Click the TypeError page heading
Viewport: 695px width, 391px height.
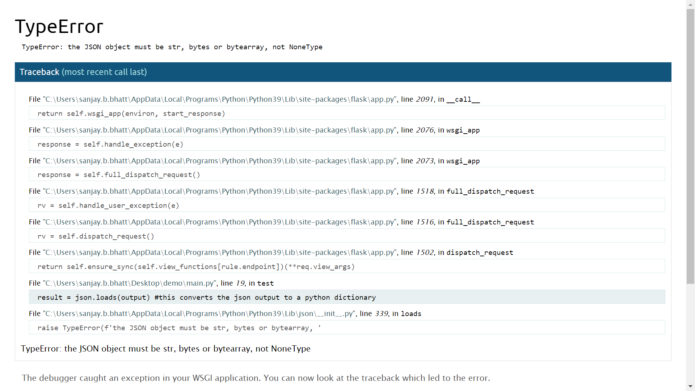[x=59, y=26]
